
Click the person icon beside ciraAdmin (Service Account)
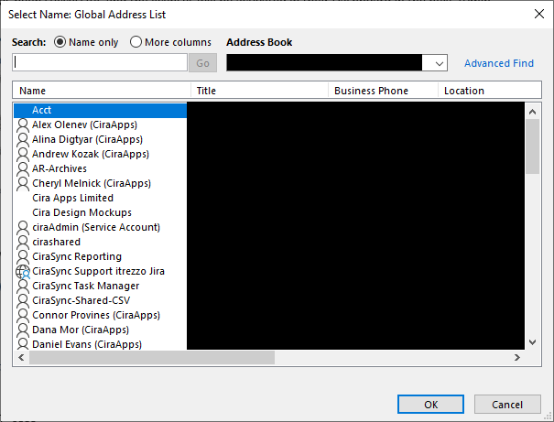(x=24, y=227)
